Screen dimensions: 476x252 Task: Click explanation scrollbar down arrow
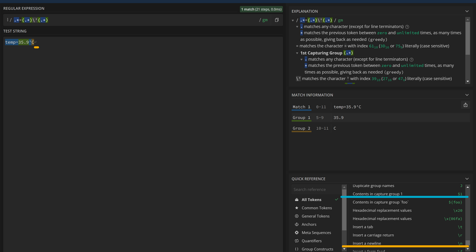(467, 81)
